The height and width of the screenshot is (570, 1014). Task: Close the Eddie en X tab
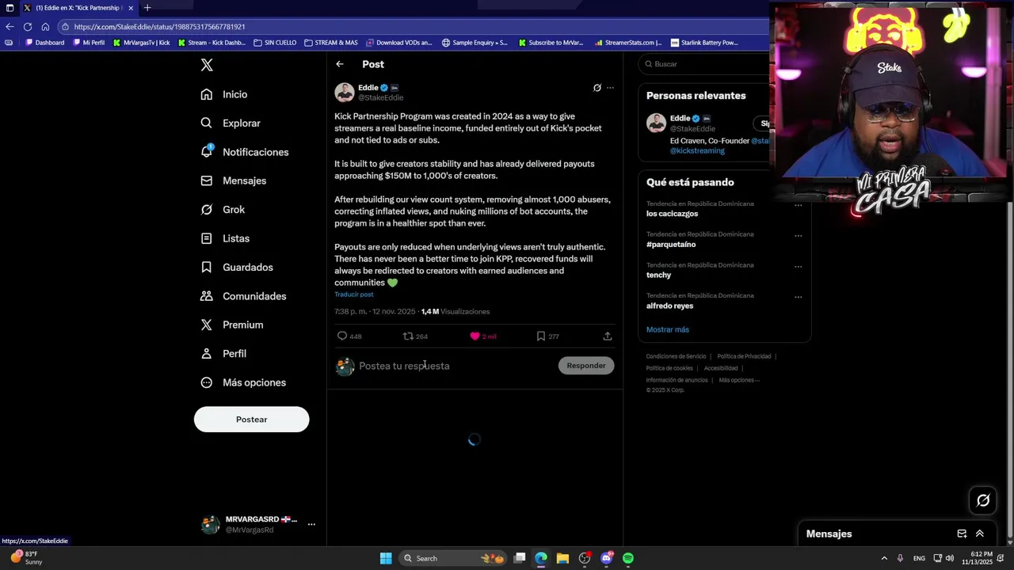[131, 8]
